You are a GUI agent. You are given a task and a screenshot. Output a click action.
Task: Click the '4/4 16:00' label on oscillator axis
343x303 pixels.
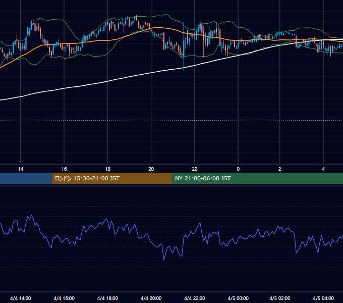pos(64,298)
